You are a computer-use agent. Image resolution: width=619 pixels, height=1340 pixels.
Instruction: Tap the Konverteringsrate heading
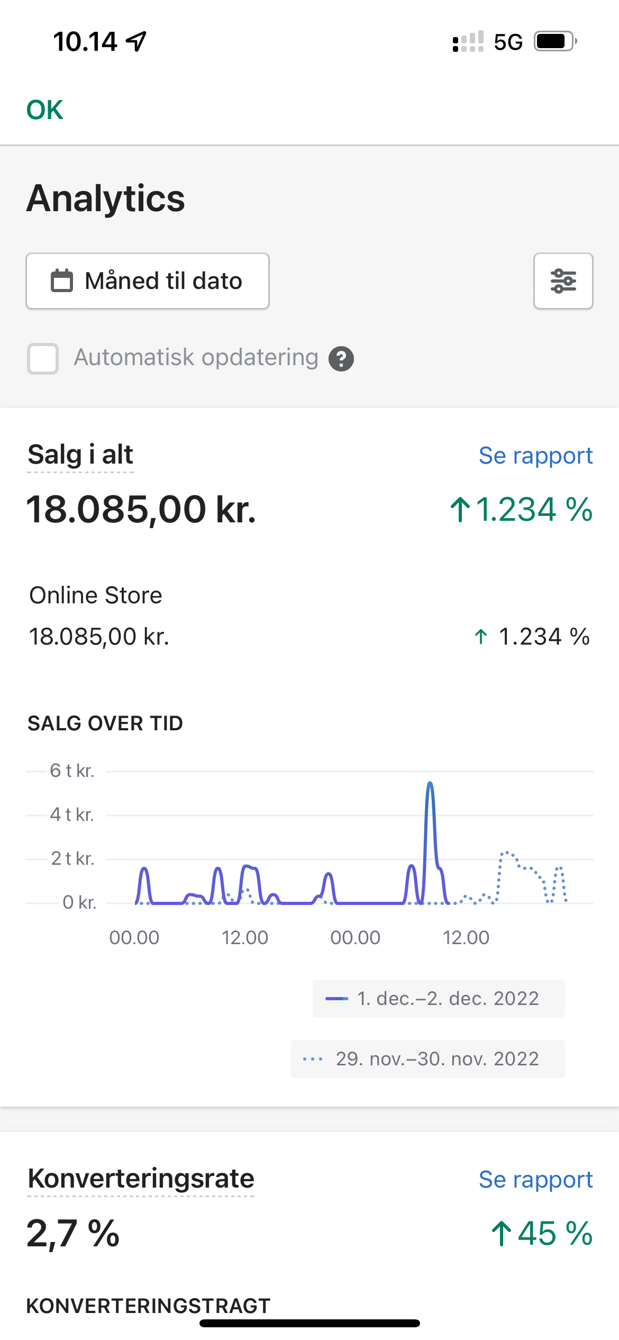(141, 1179)
